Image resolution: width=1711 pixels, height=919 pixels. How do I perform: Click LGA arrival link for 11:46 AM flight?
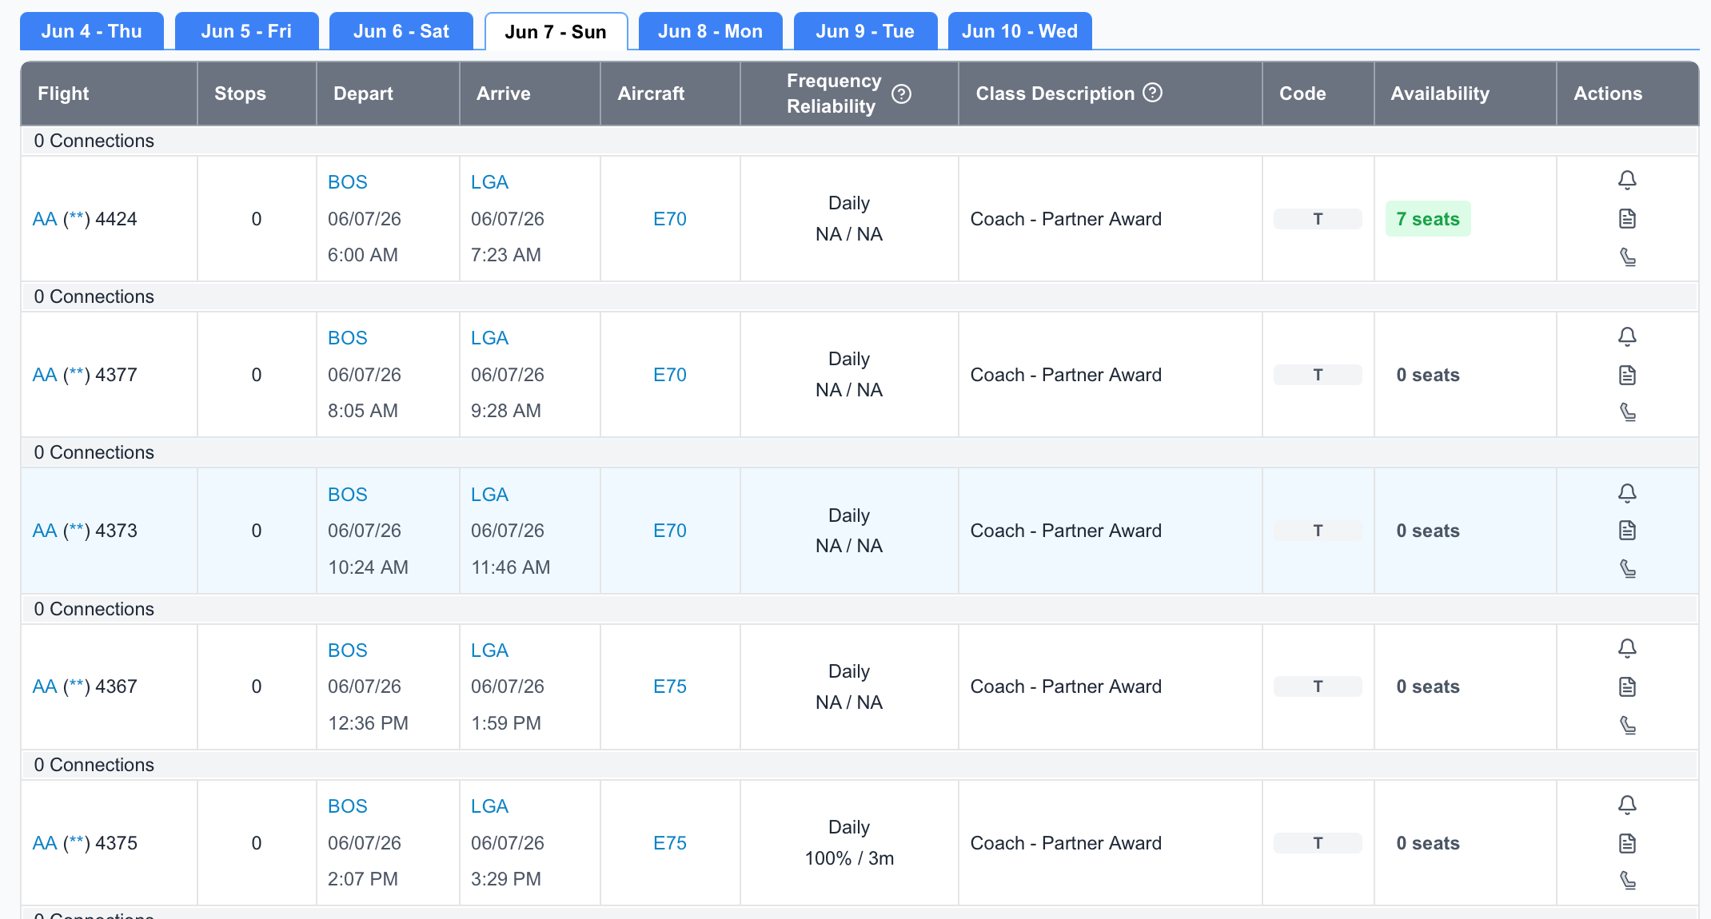coord(489,495)
